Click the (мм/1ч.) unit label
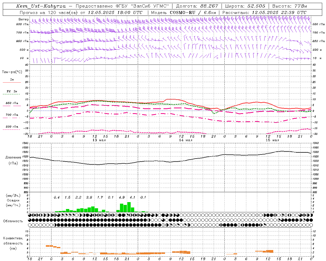Screen dimensions: 326x261 click(13, 205)
